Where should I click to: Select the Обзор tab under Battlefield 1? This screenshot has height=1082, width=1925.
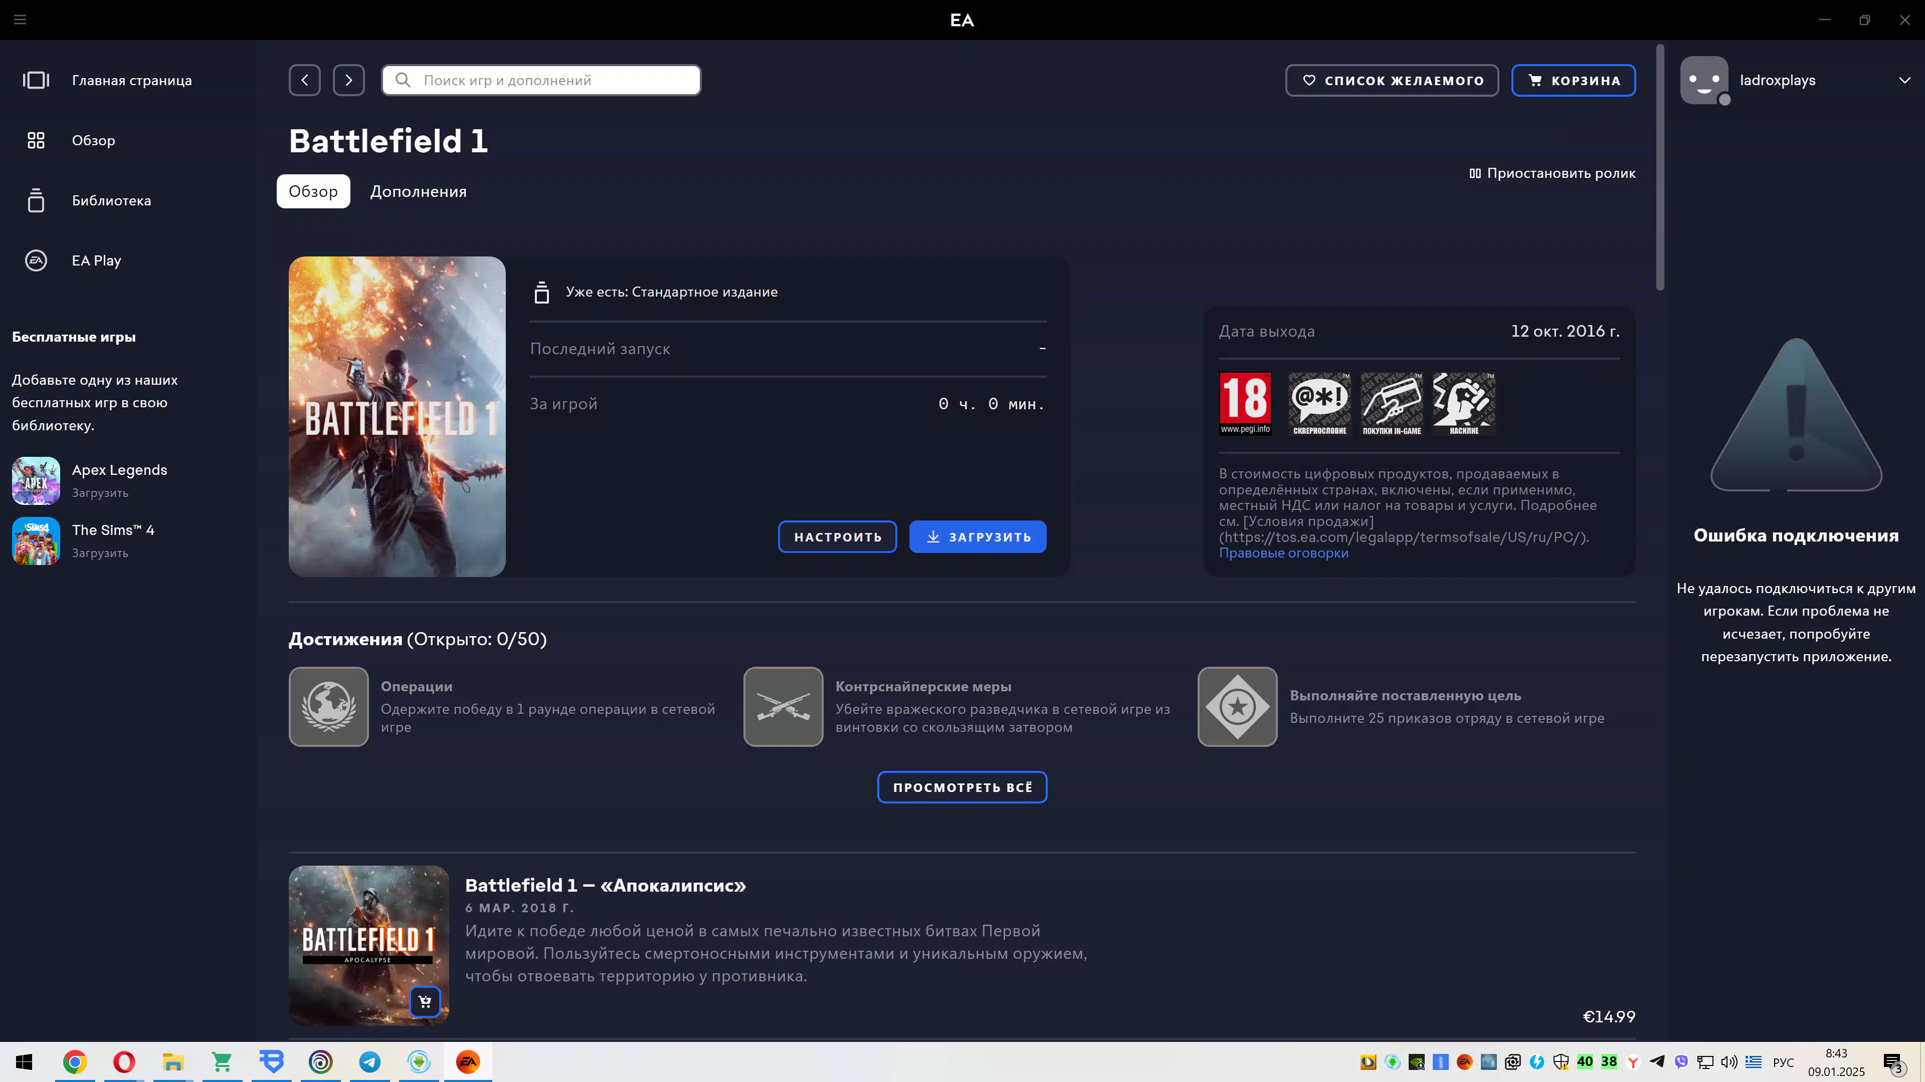[x=313, y=191]
